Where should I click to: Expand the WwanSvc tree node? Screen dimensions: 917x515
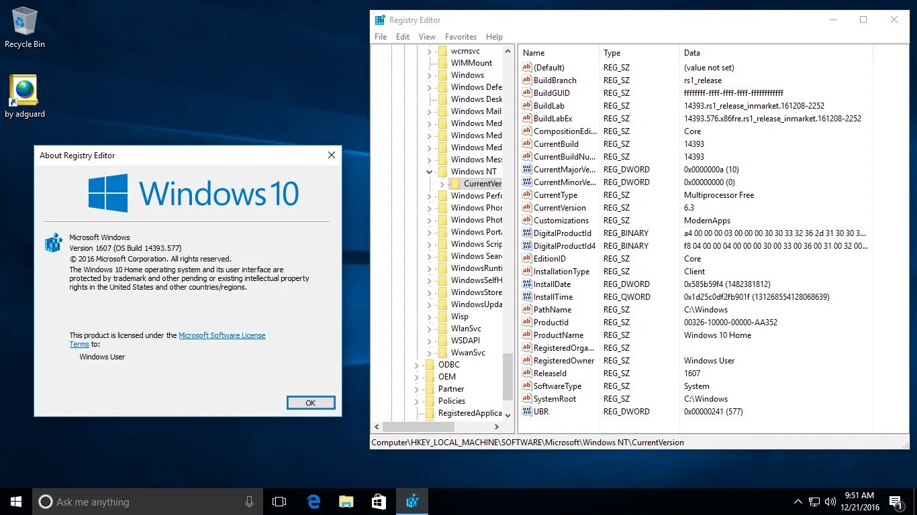[x=430, y=353]
